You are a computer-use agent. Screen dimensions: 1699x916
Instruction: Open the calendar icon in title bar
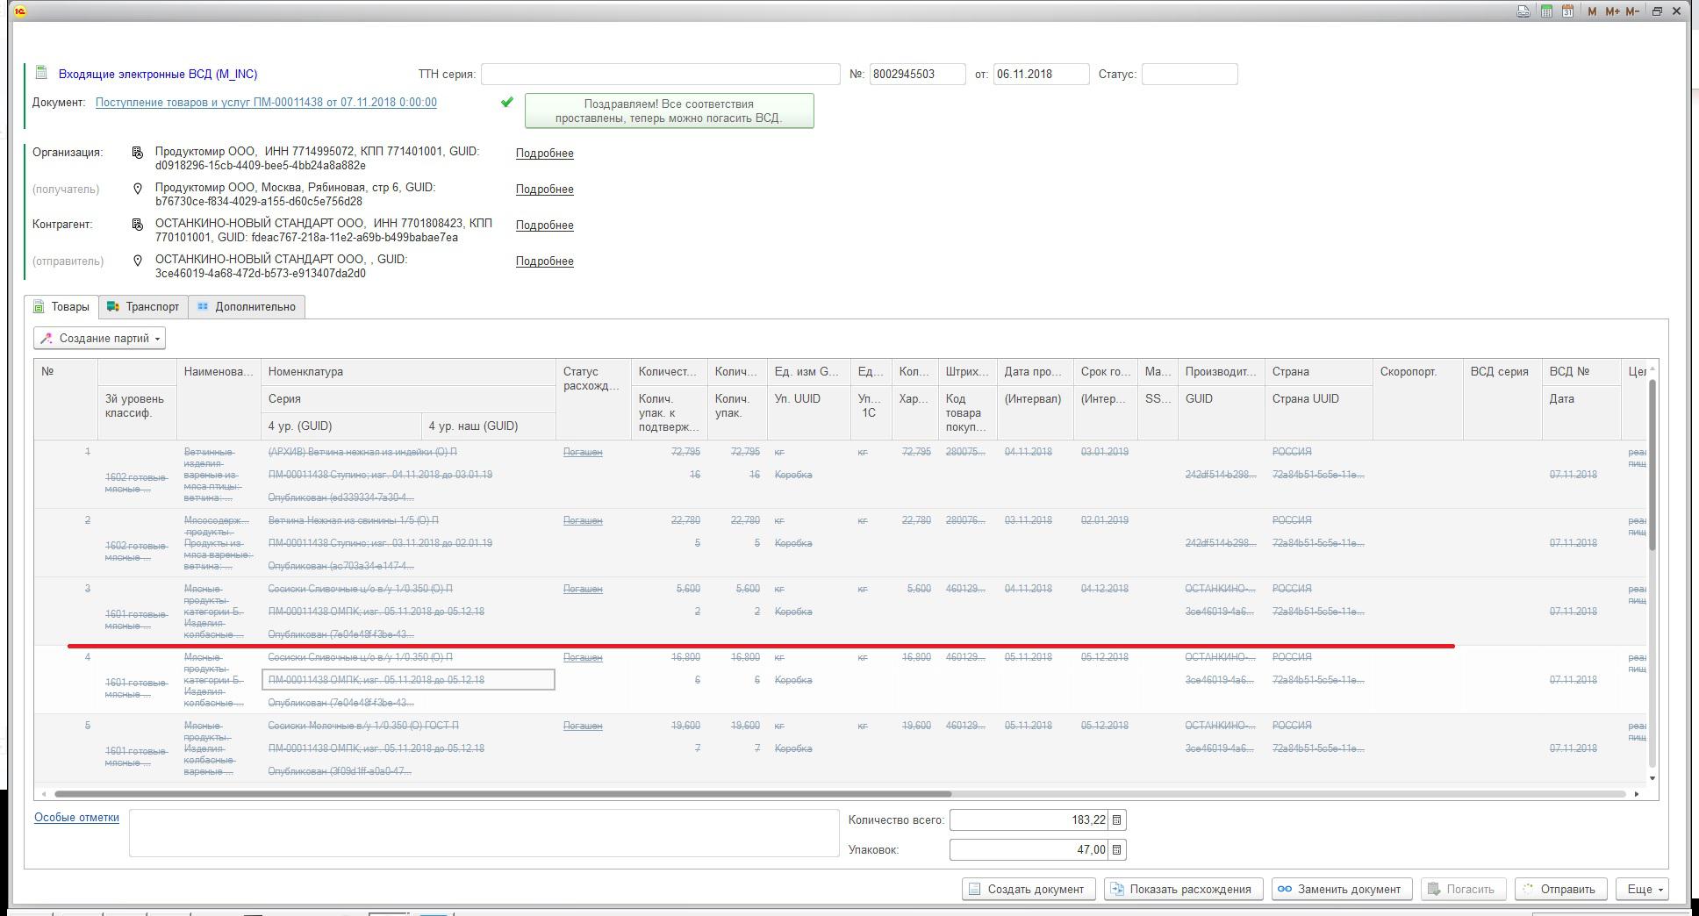(1567, 11)
